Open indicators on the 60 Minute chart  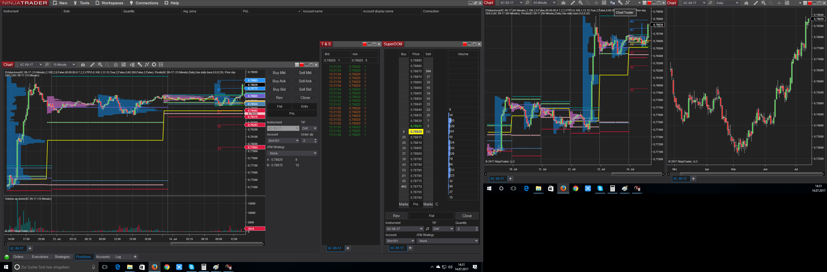pos(620,3)
